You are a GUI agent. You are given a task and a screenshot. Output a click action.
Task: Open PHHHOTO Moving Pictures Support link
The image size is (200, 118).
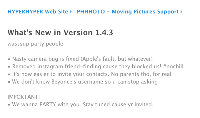point(128,12)
